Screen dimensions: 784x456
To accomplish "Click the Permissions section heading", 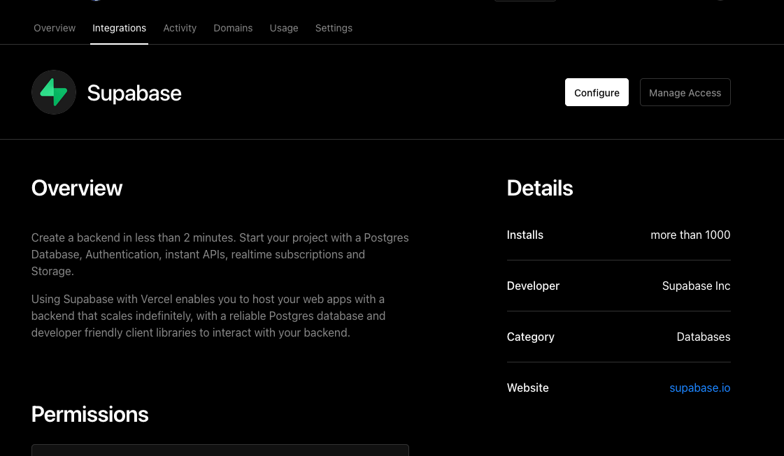I will point(90,415).
